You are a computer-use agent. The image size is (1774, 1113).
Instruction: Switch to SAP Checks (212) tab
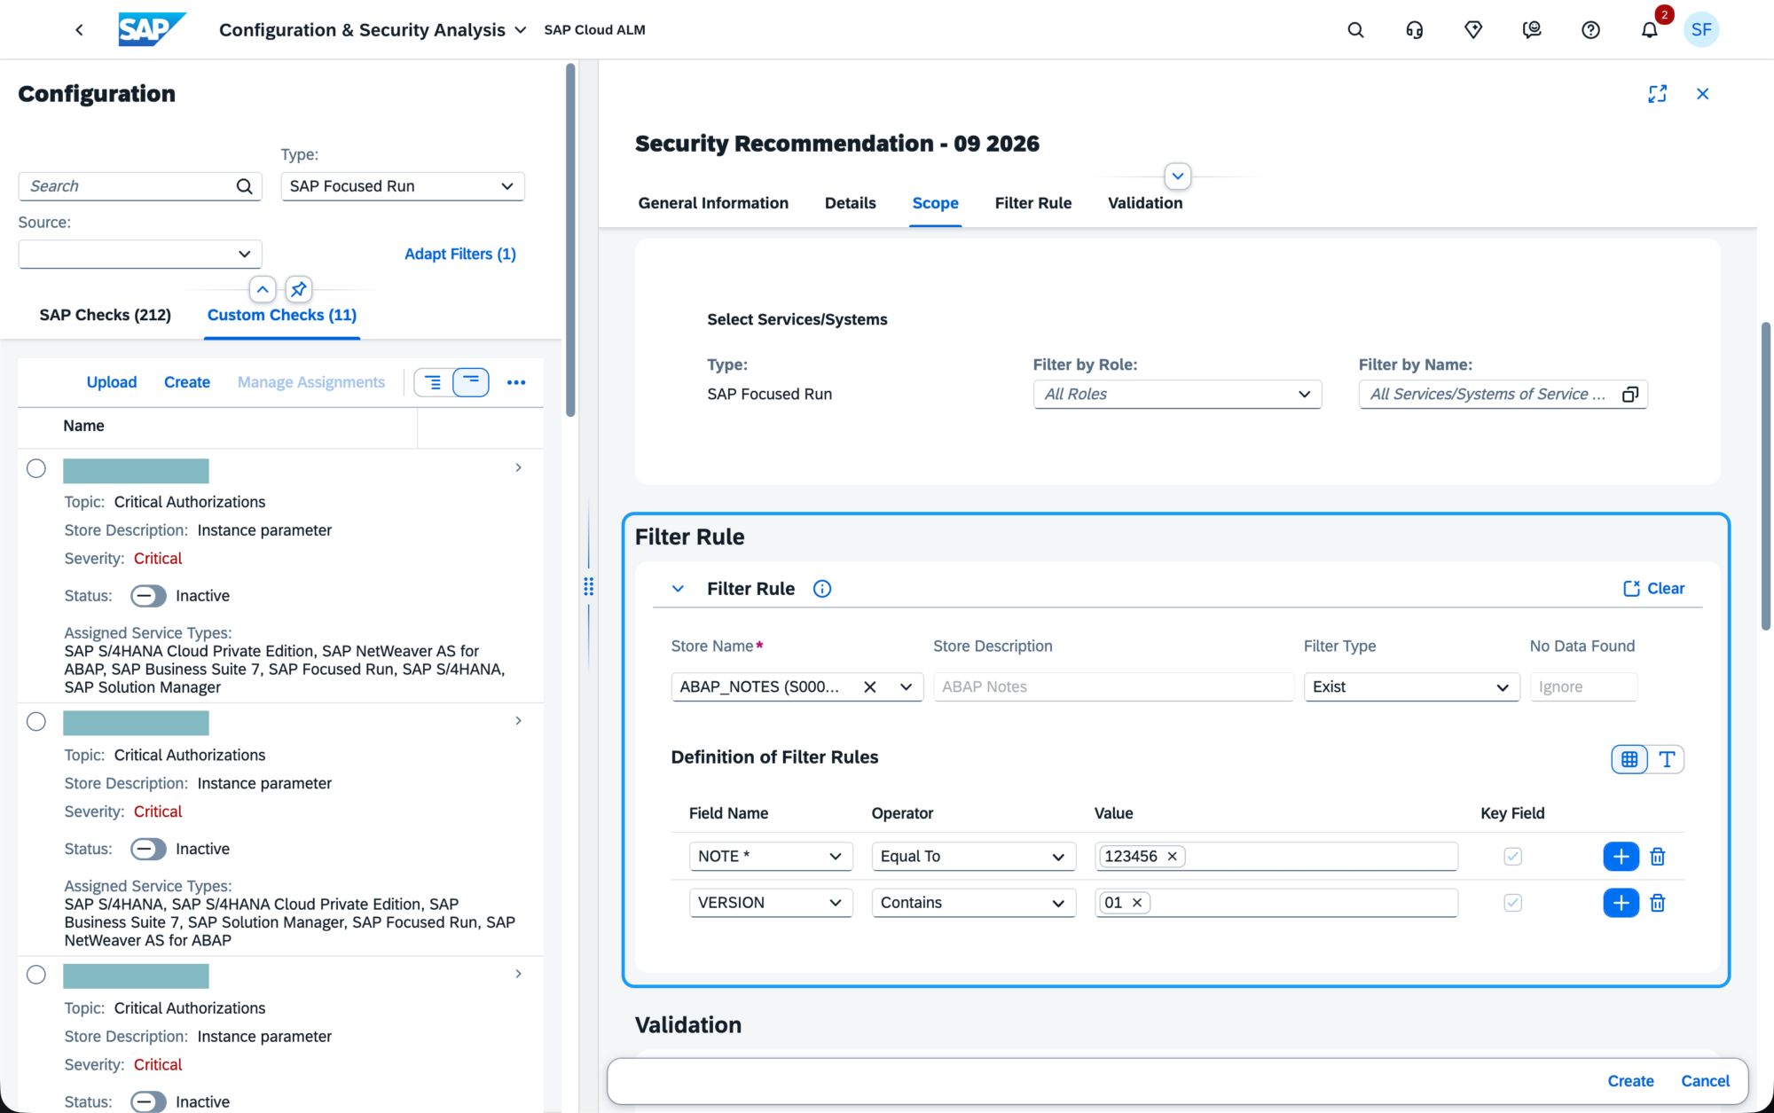[106, 315]
